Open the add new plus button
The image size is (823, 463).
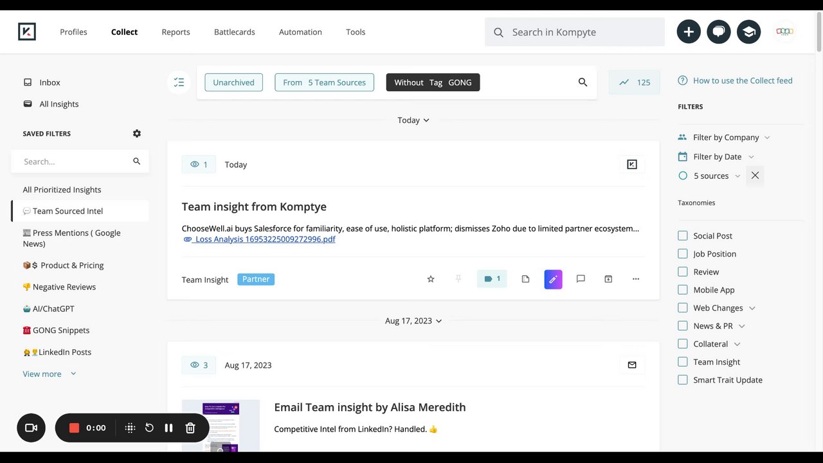coord(689,32)
